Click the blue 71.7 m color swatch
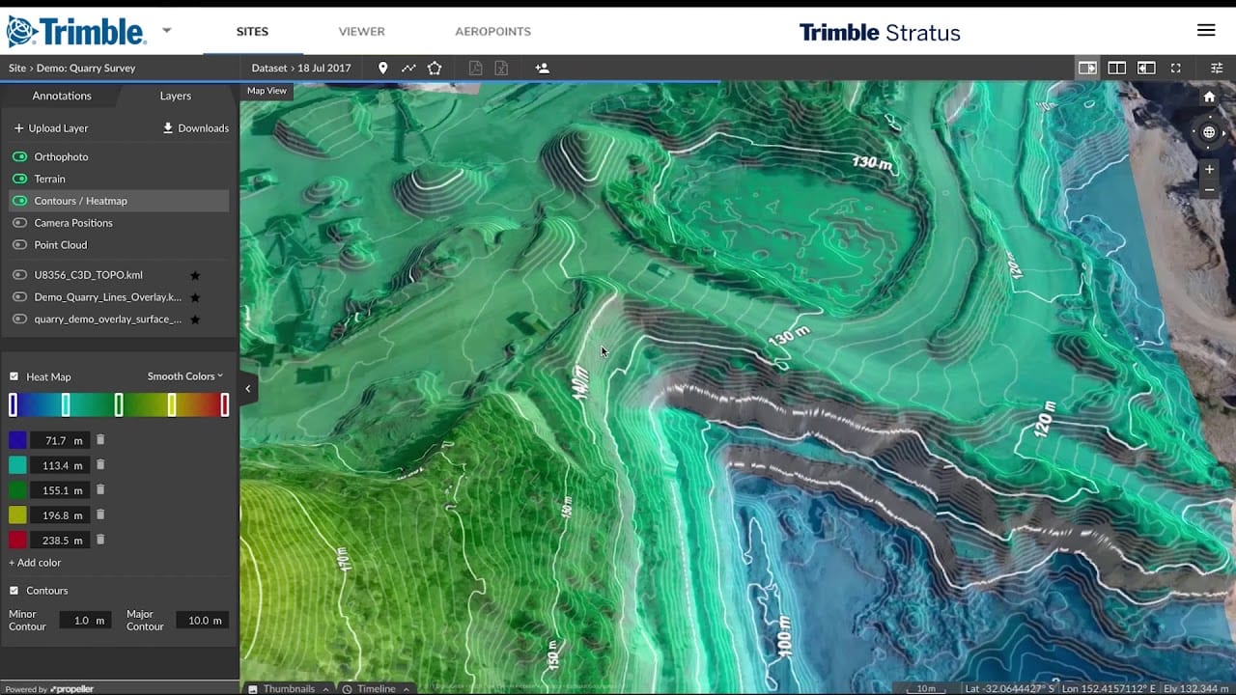Image resolution: width=1236 pixels, height=695 pixels. [17, 440]
